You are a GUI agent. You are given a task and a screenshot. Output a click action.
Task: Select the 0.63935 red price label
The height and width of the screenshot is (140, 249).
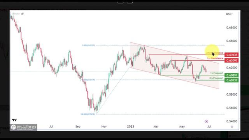[x=231, y=55]
